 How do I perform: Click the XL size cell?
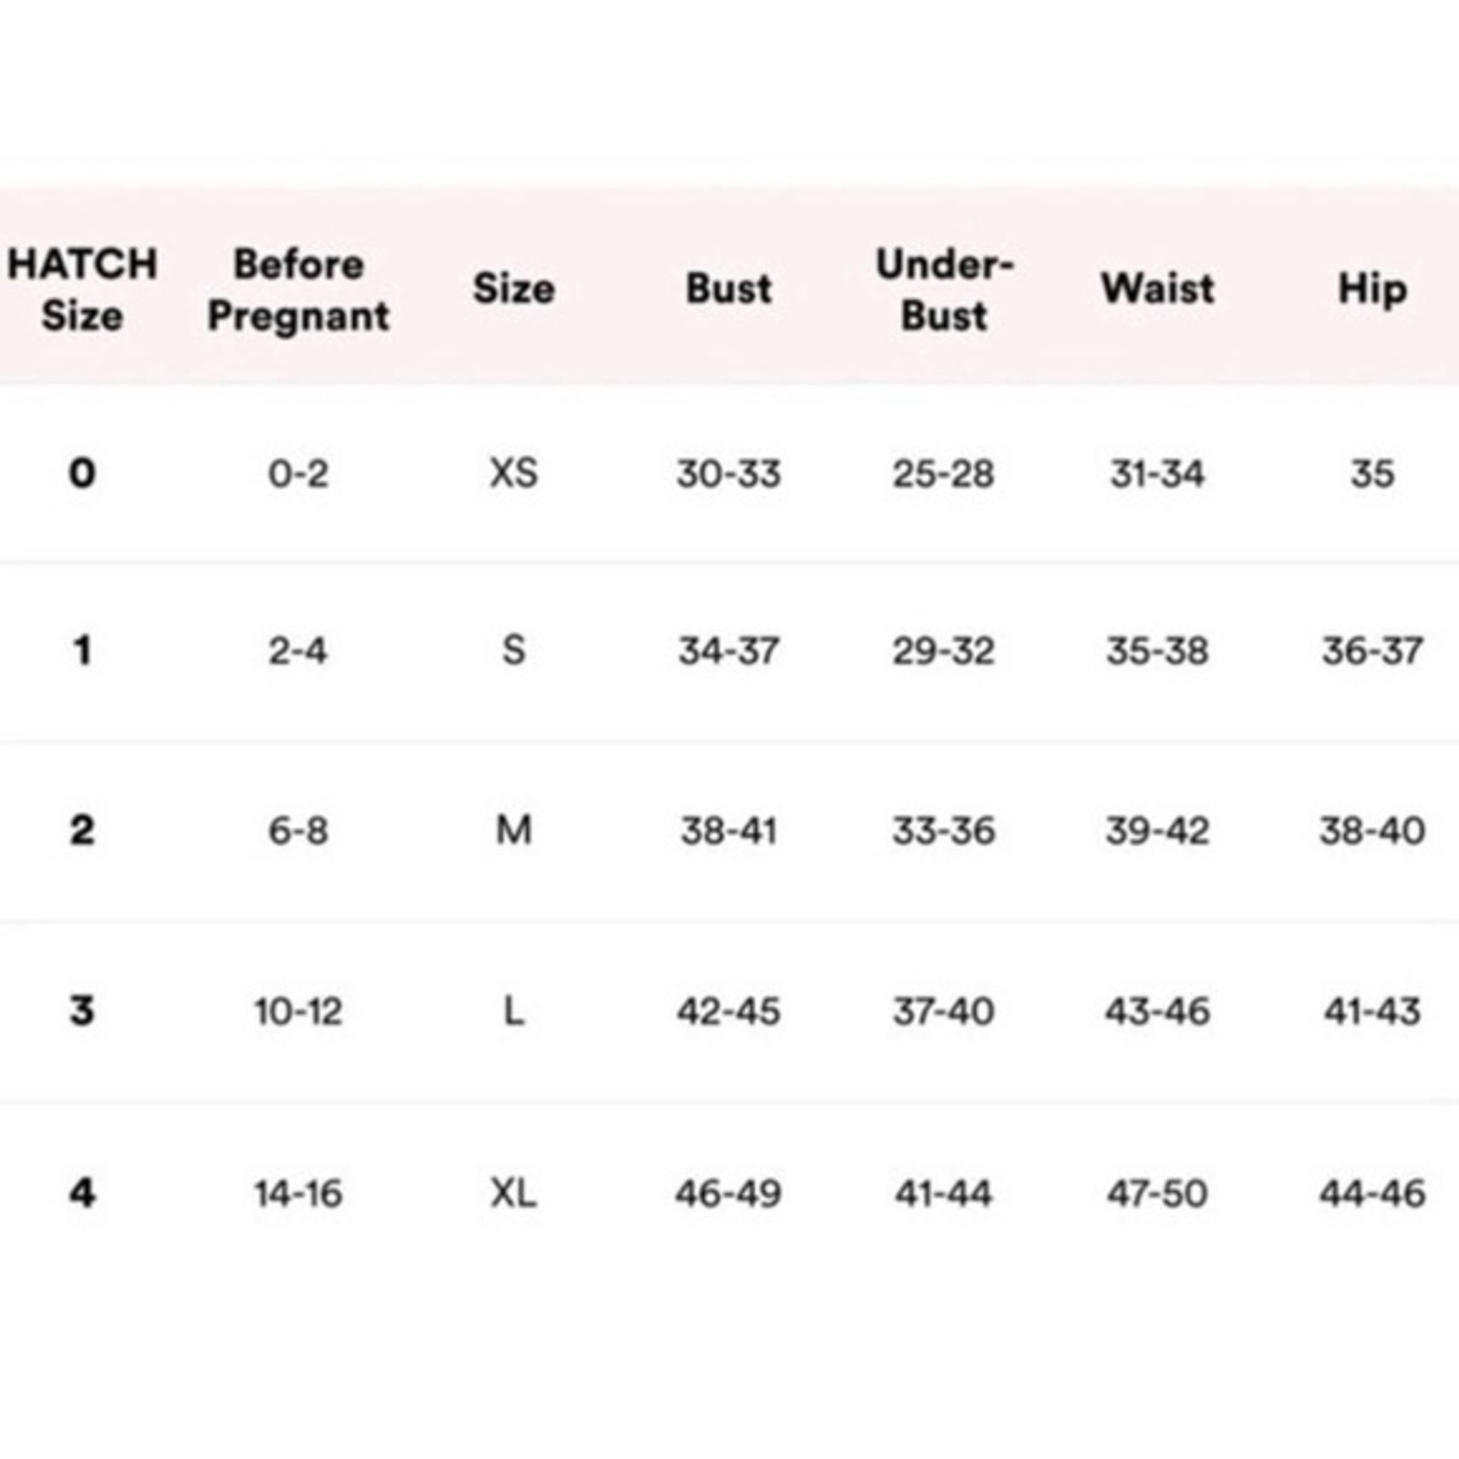[513, 1193]
